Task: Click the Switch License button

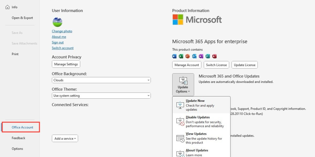Action: point(216,65)
